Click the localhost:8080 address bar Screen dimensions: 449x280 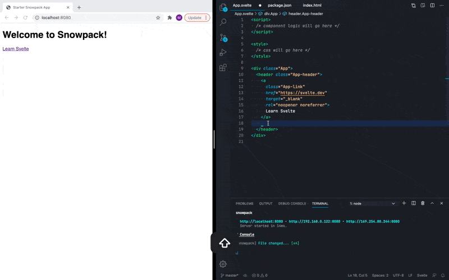(x=90, y=17)
